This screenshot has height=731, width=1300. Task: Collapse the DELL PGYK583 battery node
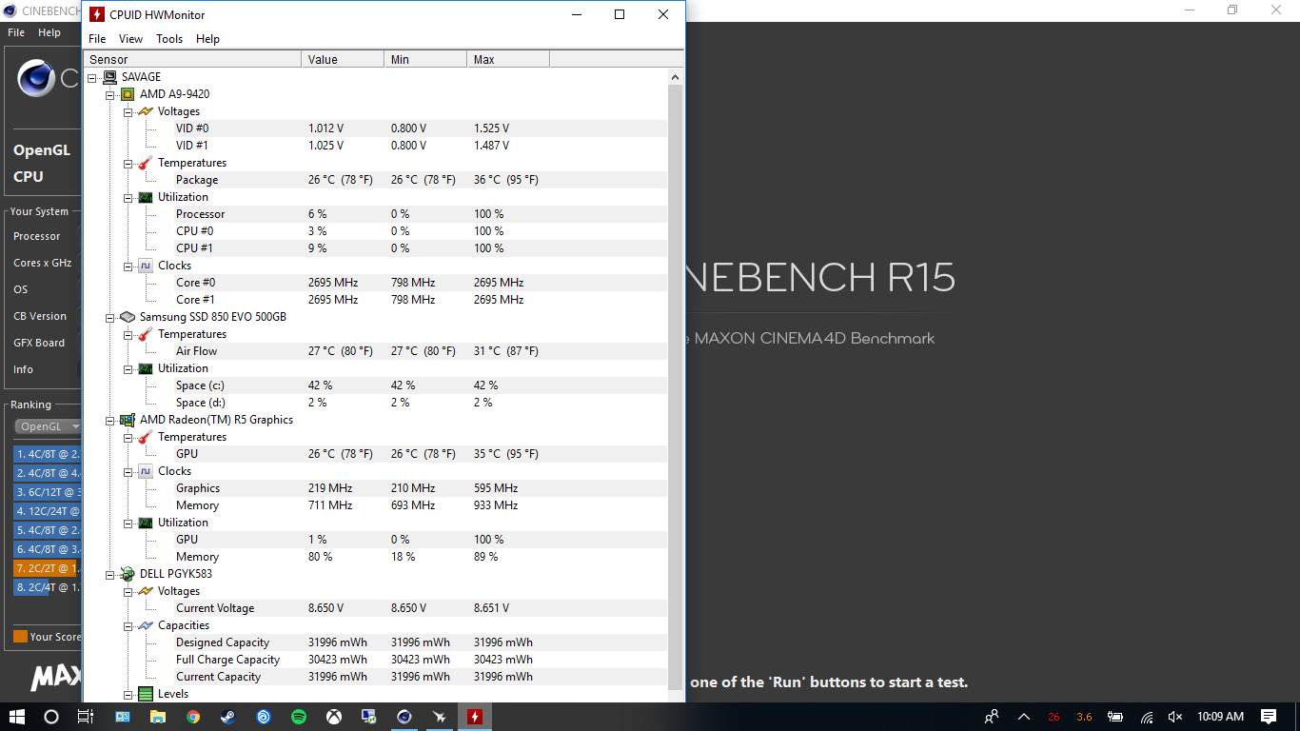pos(110,574)
